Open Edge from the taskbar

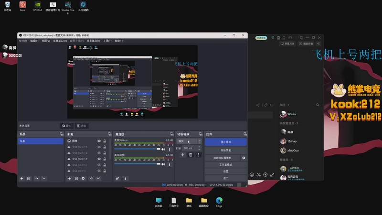pos(219,202)
